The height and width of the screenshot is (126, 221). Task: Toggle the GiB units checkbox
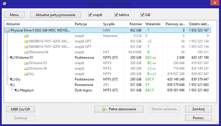142,15
